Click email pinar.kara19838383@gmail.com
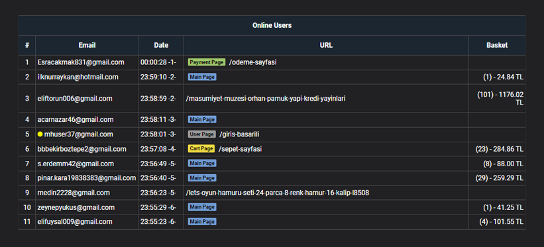The height and width of the screenshot is (247, 544). 87,178
